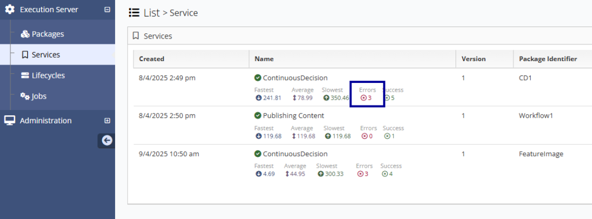Click the Workflow1 package identifier

tap(536, 115)
